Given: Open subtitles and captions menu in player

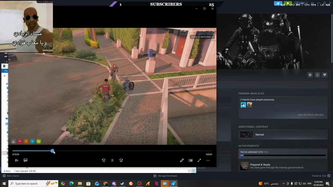Looking at the screenshot, I should pos(25,160).
